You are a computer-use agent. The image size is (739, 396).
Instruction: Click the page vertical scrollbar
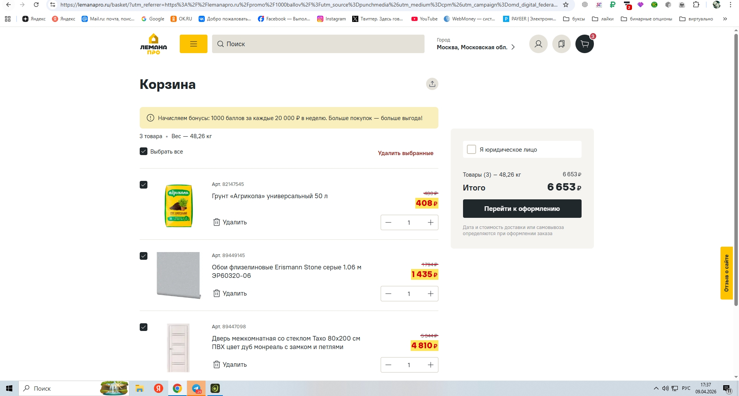[736, 169]
